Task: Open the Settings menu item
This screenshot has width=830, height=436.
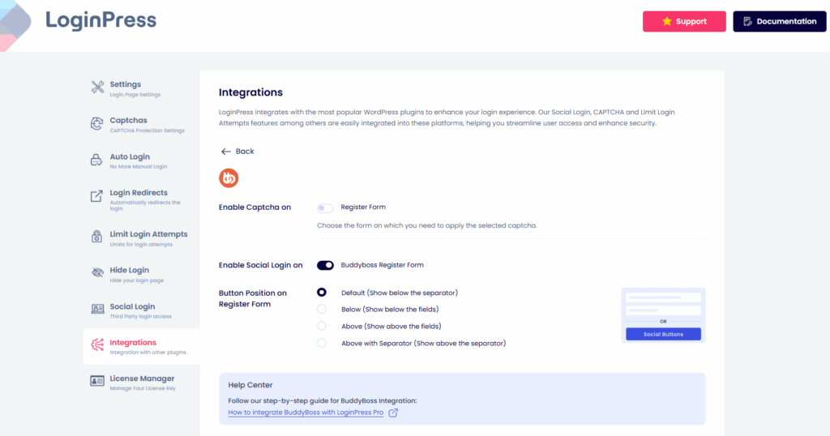Action: pyautogui.click(x=141, y=88)
